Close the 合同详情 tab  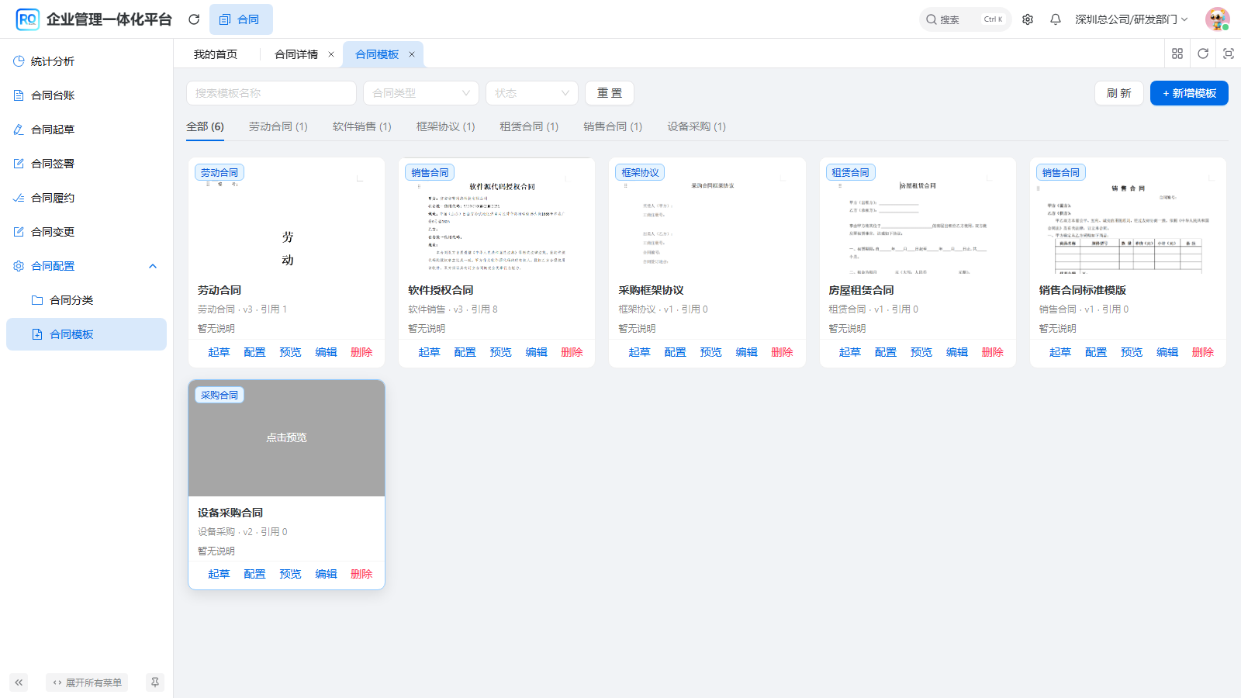click(331, 54)
